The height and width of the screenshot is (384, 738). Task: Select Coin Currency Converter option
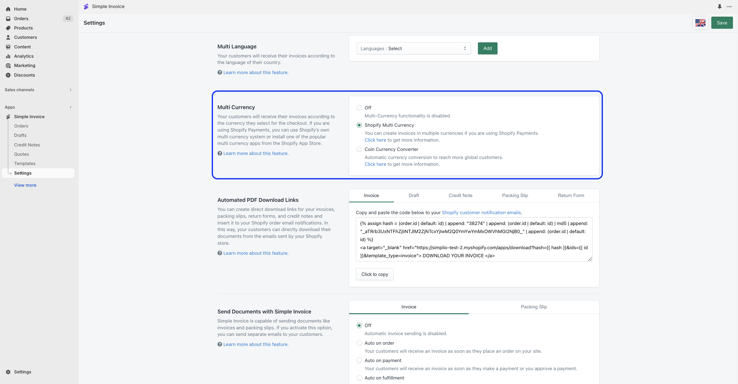359,149
